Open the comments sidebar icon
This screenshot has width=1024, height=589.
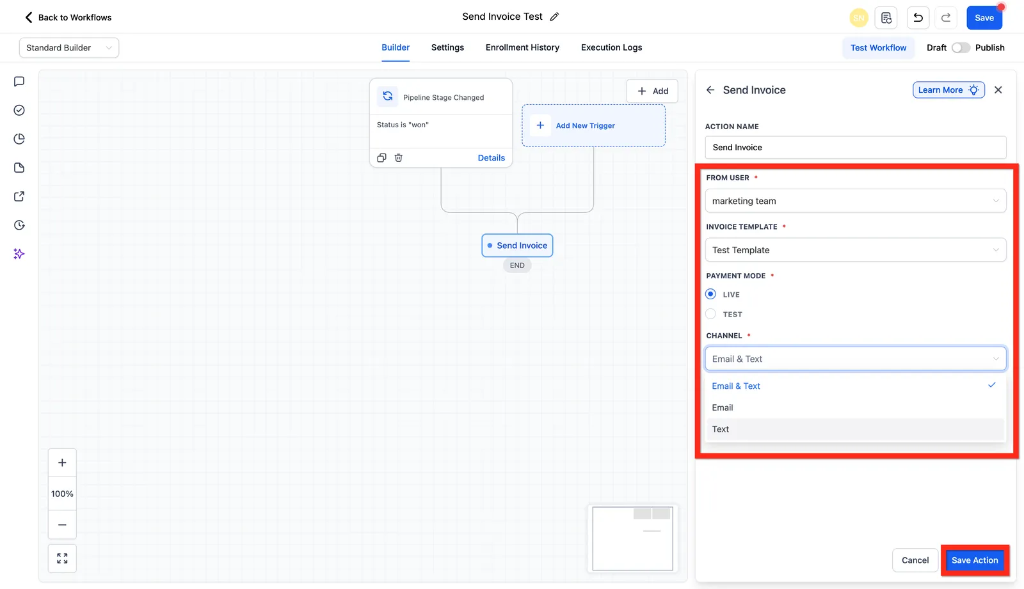(19, 82)
